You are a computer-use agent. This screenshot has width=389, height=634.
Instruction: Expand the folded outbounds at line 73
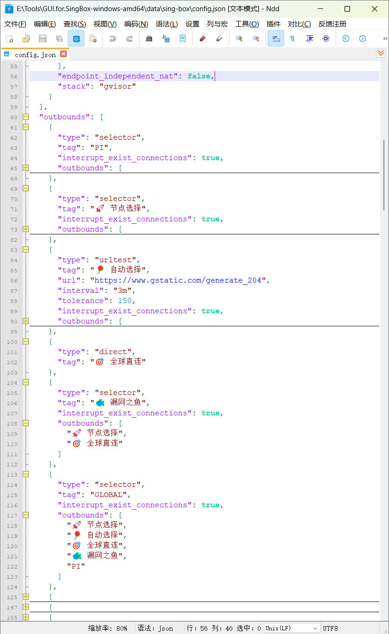coord(26,229)
